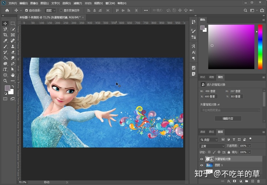Open the Properties panel flyout menu

264,77
